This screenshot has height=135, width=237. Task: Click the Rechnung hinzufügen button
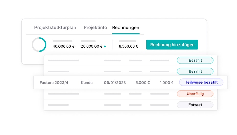click(172, 45)
